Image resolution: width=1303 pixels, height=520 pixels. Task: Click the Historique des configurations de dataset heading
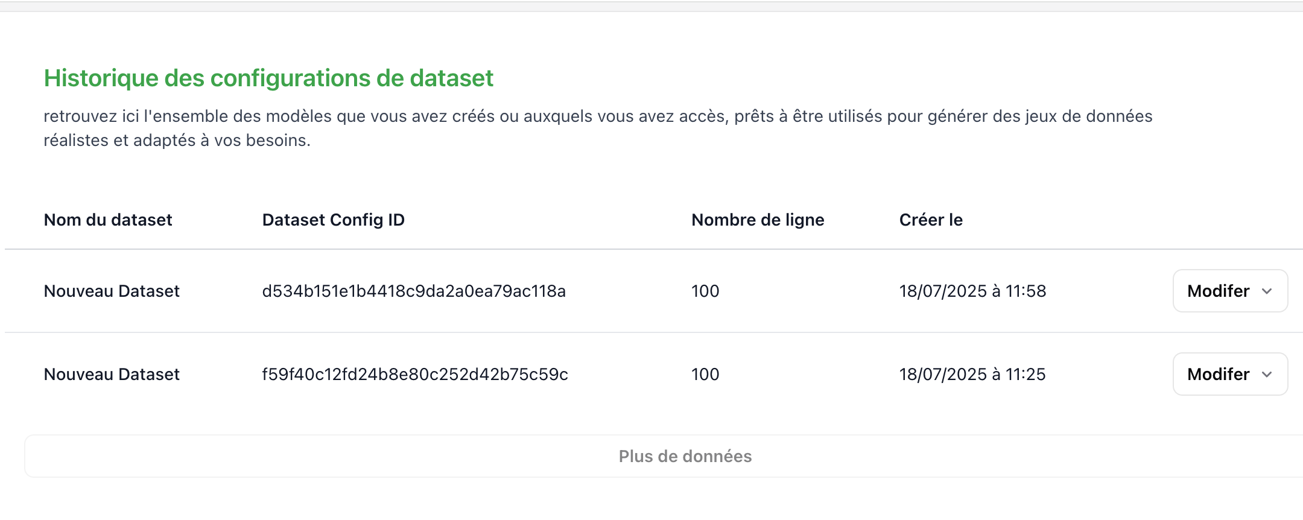click(x=268, y=78)
